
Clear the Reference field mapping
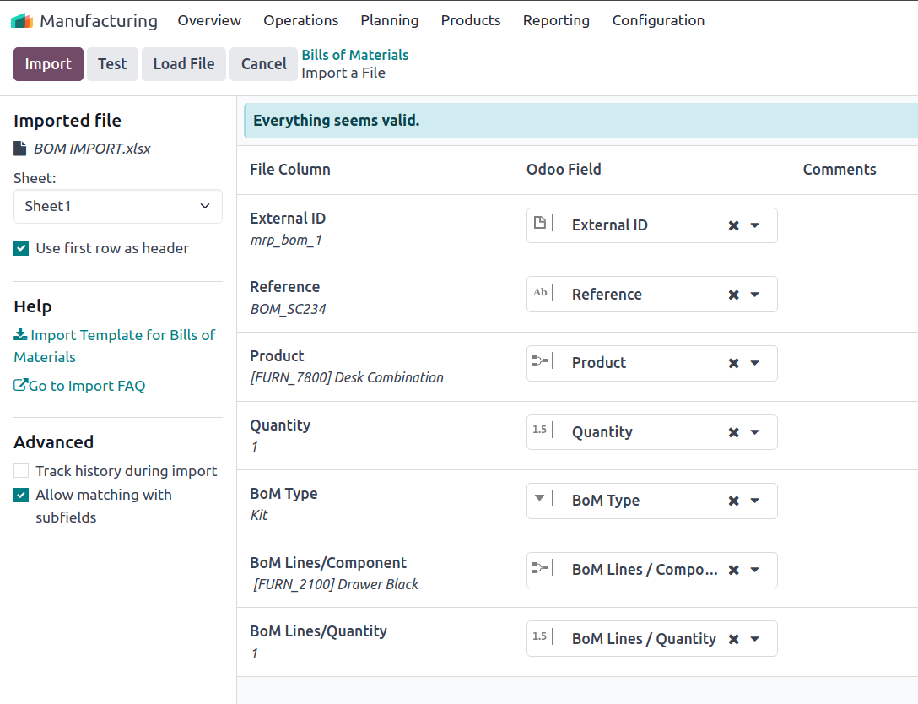[x=733, y=295]
